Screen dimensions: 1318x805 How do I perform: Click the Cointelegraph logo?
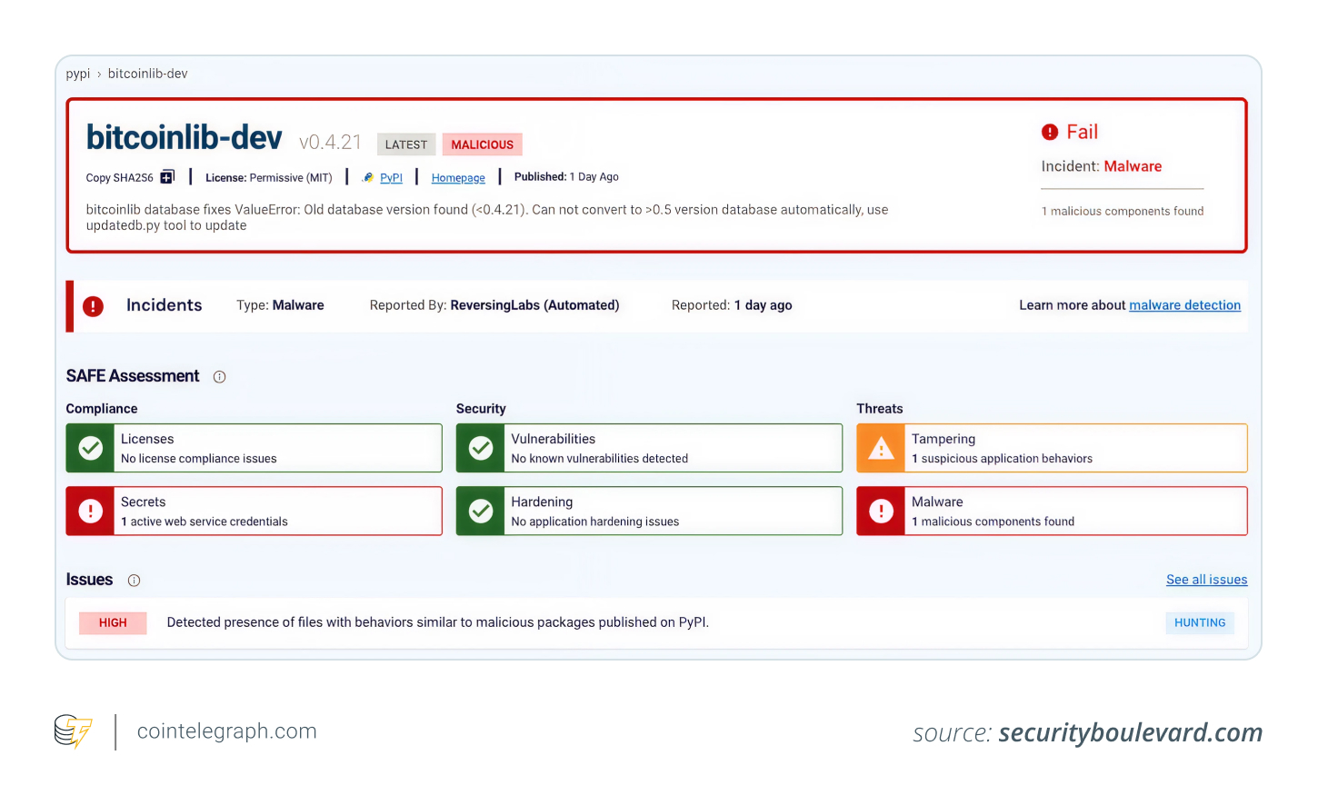click(x=73, y=731)
